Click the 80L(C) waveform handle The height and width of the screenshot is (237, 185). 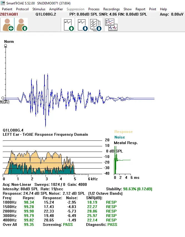3,98
